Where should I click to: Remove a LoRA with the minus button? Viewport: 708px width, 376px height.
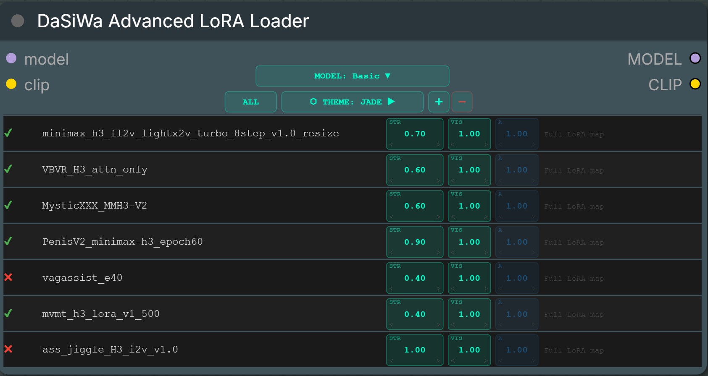click(462, 102)
